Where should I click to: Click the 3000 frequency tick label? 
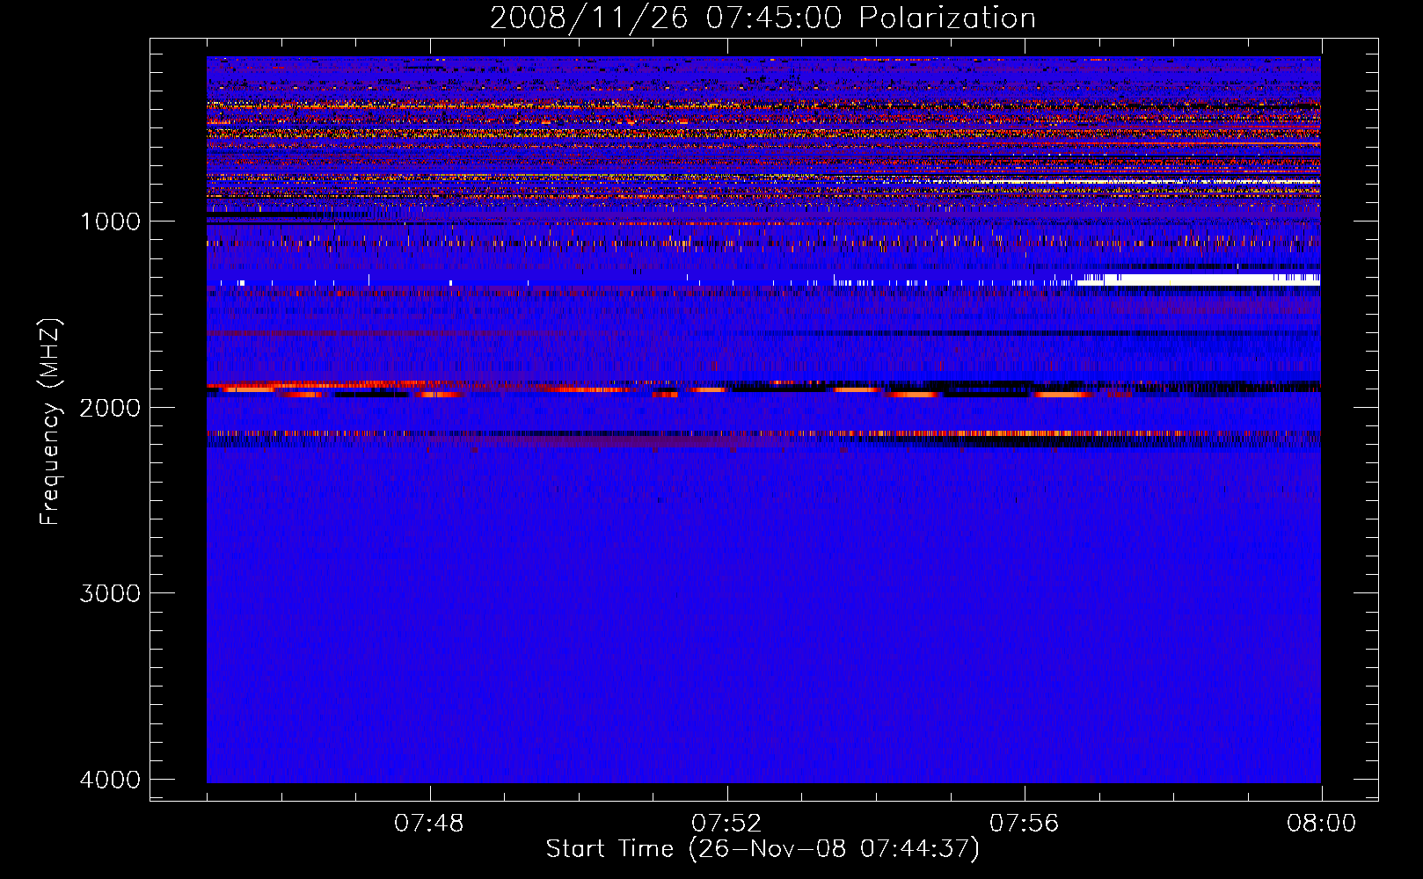pos(110,593)
